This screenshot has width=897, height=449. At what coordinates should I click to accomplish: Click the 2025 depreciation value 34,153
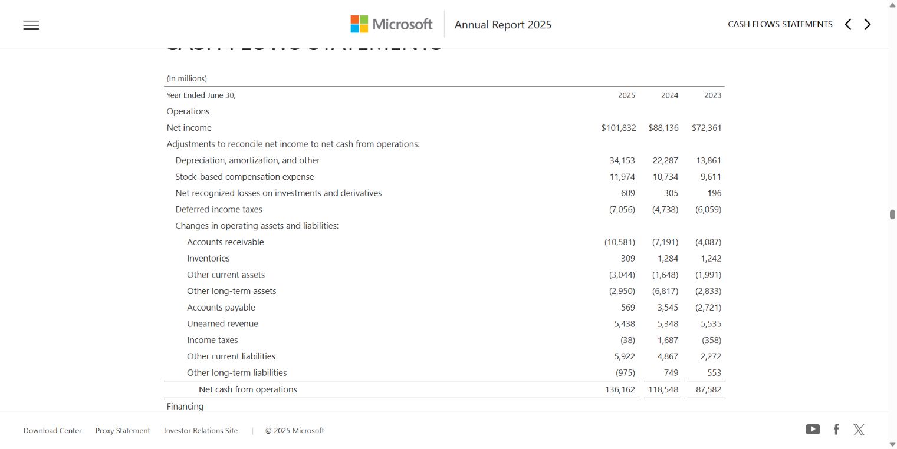[623, 160]
